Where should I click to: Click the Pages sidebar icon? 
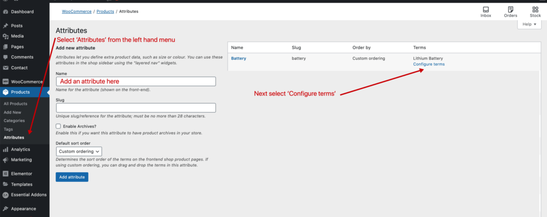pos(5,47)
